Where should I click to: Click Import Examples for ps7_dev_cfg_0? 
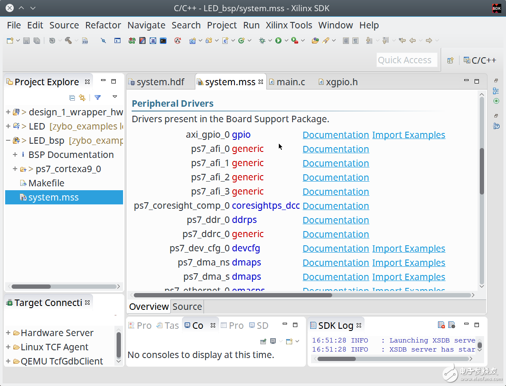[x=408, y=249]
